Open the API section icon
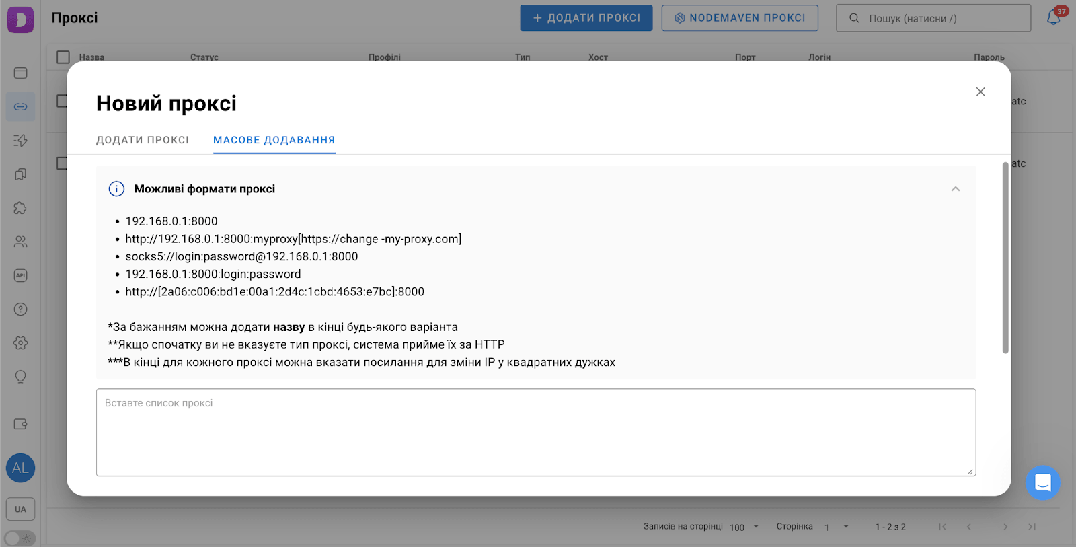 [x=20, y=275]
